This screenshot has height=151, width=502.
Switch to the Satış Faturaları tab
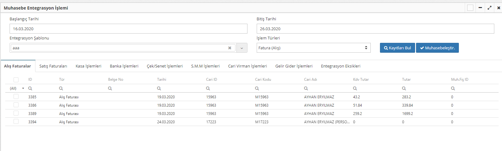click(53, 66)
